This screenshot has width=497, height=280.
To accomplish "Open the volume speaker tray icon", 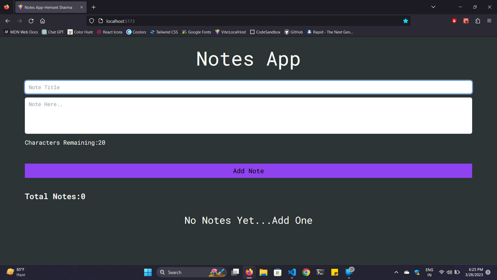I will tap(449, 272).
